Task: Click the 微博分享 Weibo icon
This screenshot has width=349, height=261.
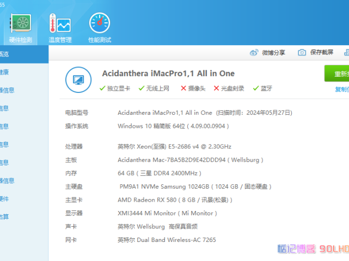Action: tap(254, 53)
